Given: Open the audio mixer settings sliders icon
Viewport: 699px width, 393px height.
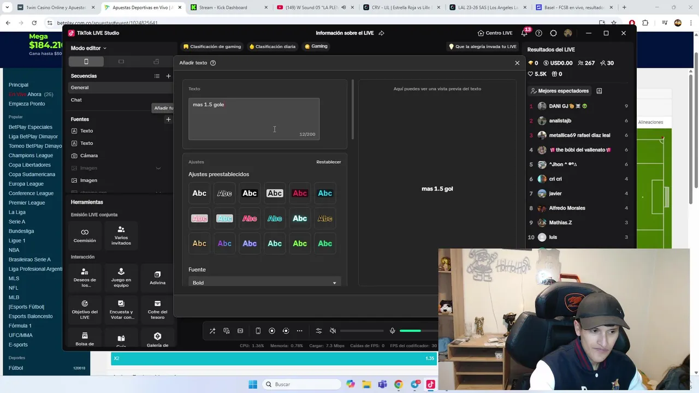Looking at the screenshot, I should pos(319,331).
